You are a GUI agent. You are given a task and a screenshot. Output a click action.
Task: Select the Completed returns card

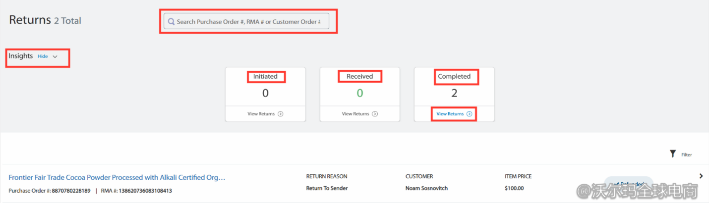pos(454,94)
